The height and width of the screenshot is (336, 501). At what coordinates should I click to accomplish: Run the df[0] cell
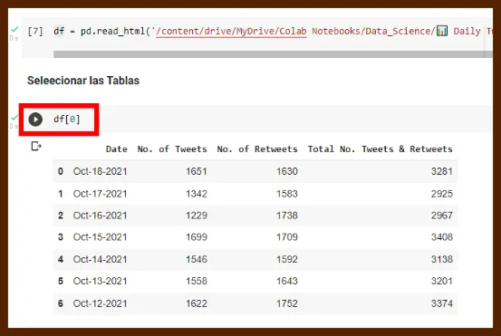coord(35,120)
